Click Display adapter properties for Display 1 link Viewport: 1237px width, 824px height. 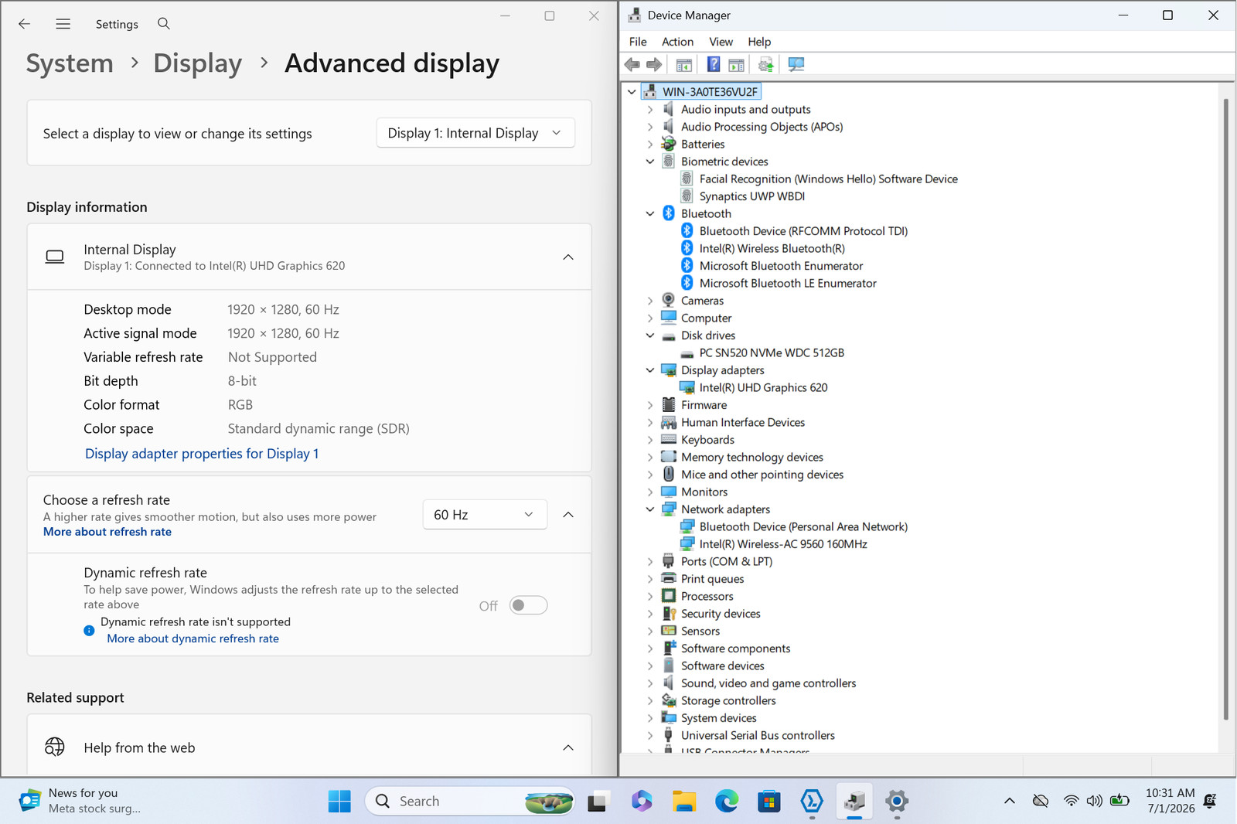pyautogui.click(x=202, y=454)
